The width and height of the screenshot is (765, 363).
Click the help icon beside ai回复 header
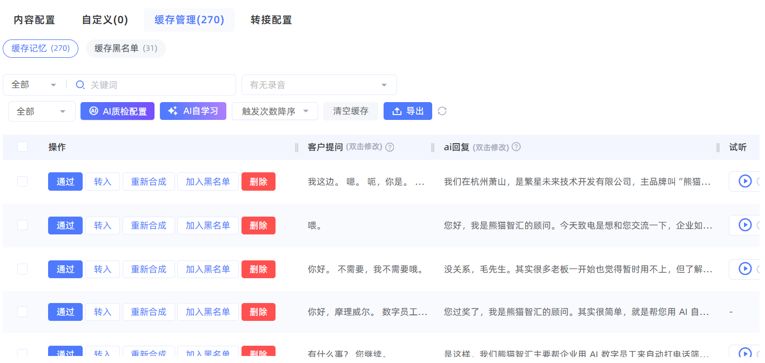(x=516, y=147)
